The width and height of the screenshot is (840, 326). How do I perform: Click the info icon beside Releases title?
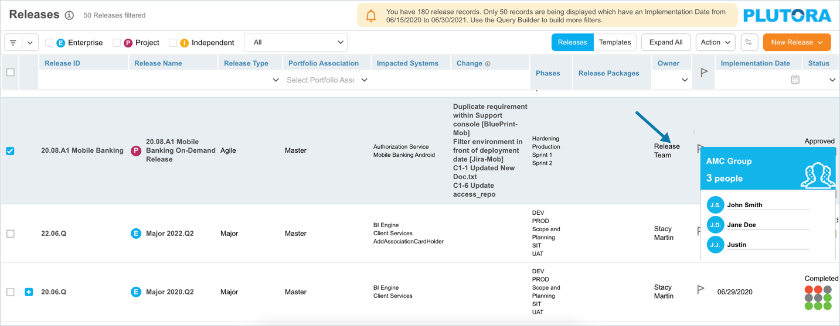[69, 15]
